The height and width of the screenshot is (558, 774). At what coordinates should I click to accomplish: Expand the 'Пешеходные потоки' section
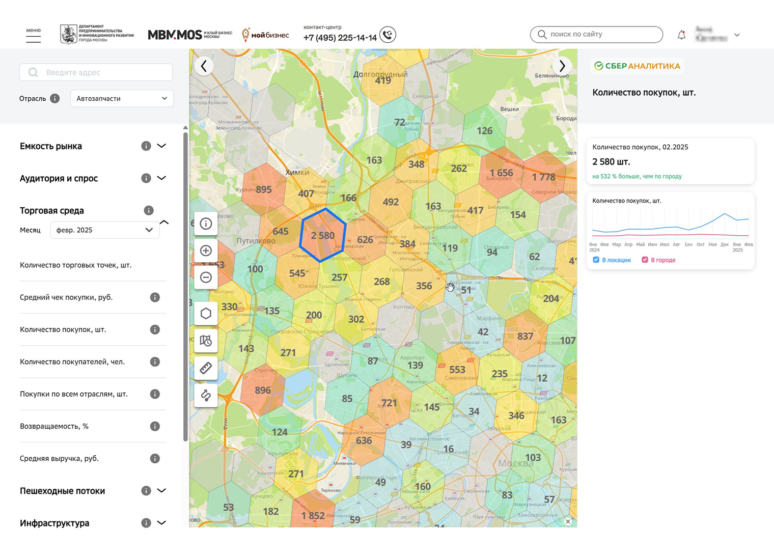pos(161,491)
